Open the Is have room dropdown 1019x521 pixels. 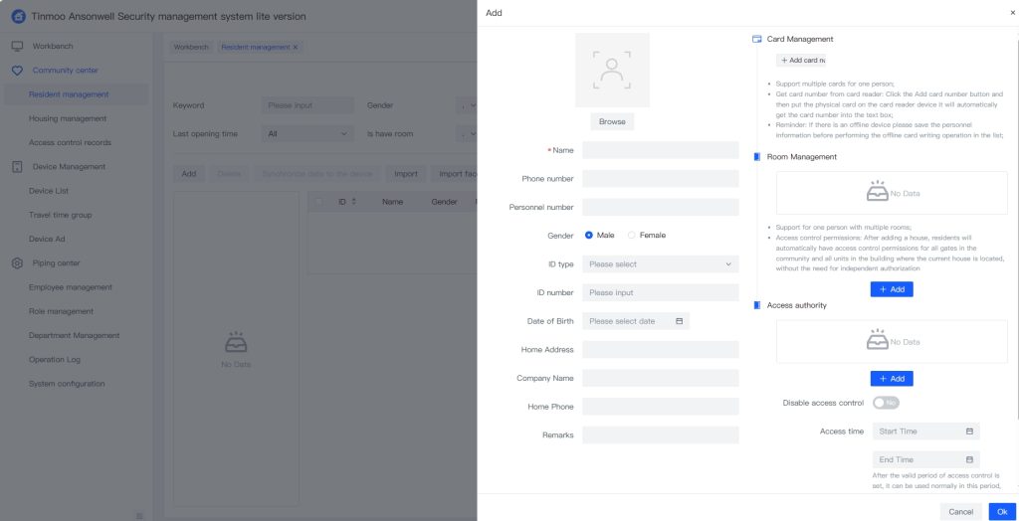click(468, 134)
